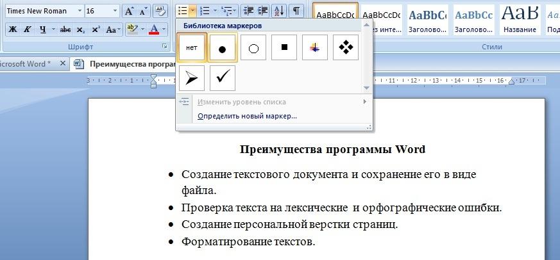Click the sort paragraphs icon
The height and width of the screenshot is (260, 560).
coord(279,11)
